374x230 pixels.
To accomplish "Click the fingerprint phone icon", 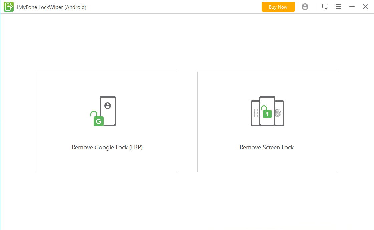I will coord(279,113).
